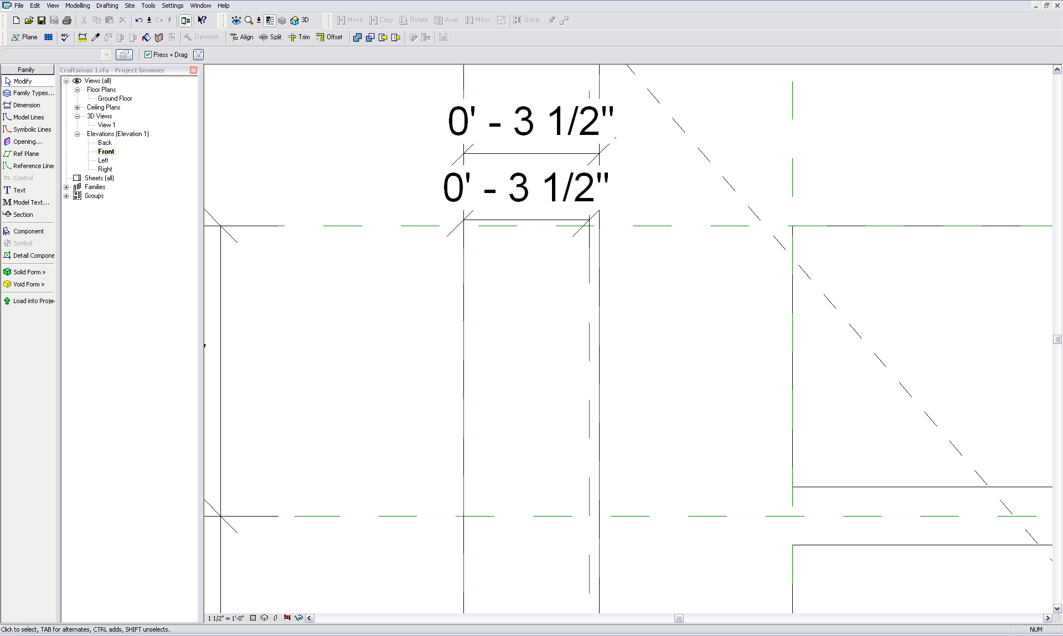Open the Drafting menu
The image size is (1063, 636).
(107, 6)
